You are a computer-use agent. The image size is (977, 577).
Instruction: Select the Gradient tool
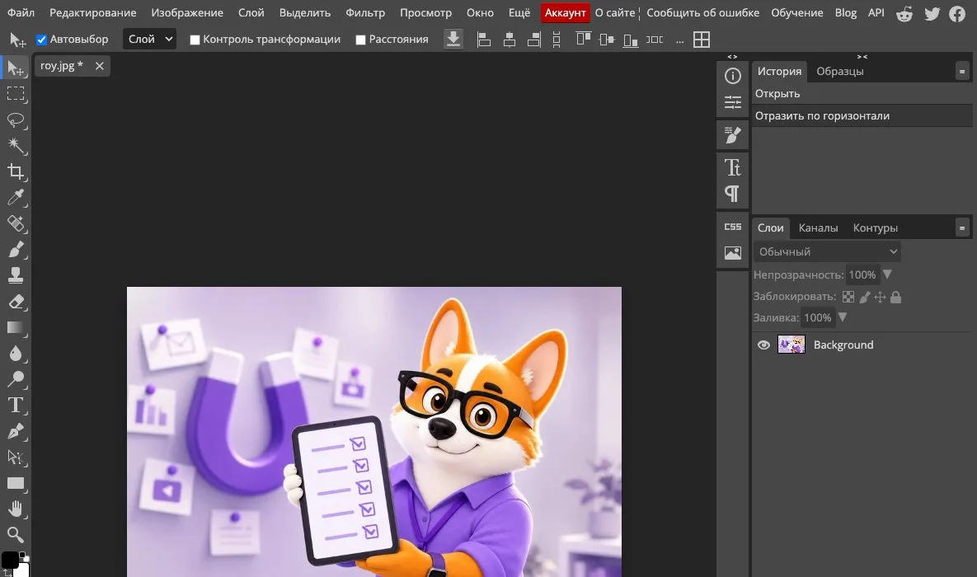tap(16, 328)
